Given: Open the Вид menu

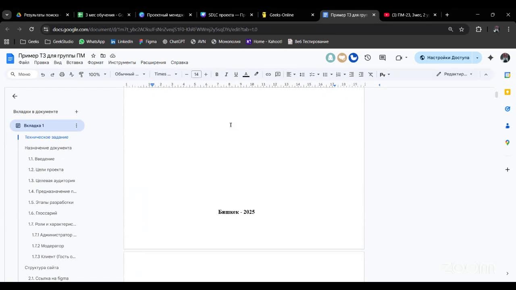Looking at the screenshot, I should pyautogui.click(x=58, y=62).
